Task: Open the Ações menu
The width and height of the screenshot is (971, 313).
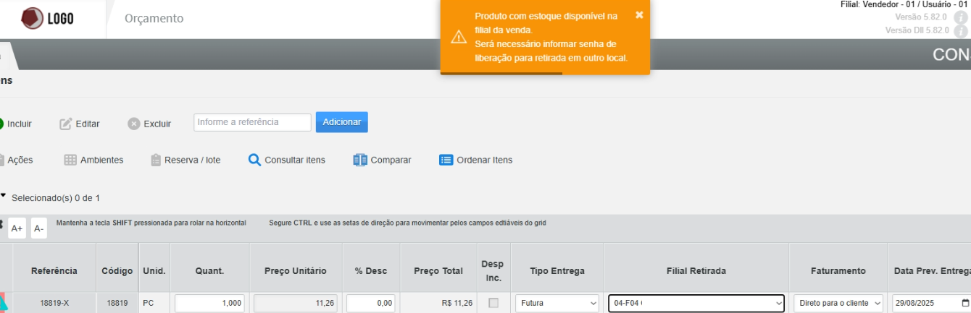Action: [20, 160]
